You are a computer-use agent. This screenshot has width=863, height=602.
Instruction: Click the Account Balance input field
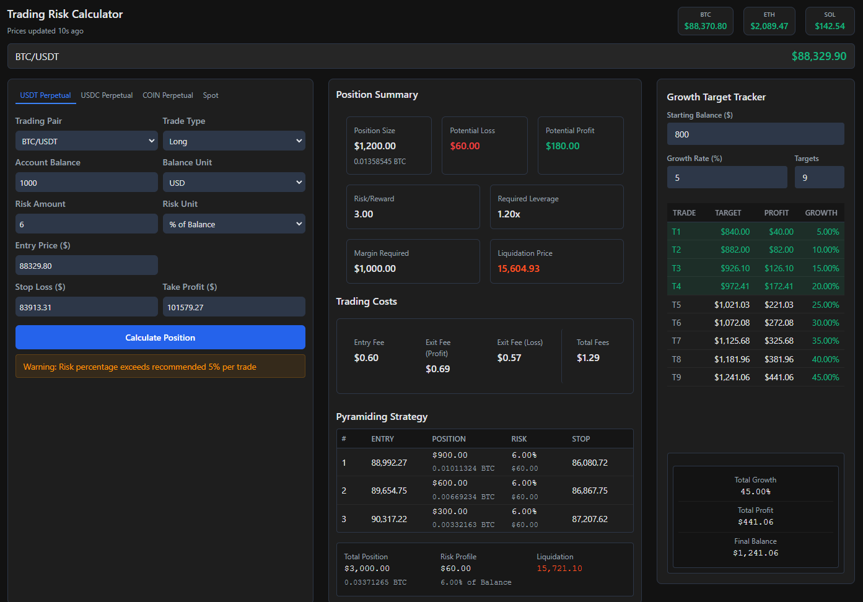coord(87,183)
